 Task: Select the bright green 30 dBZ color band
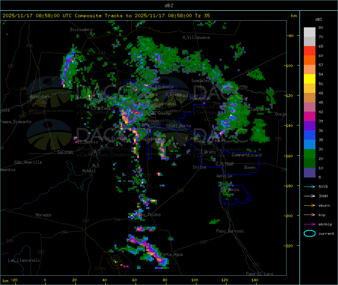309,154
